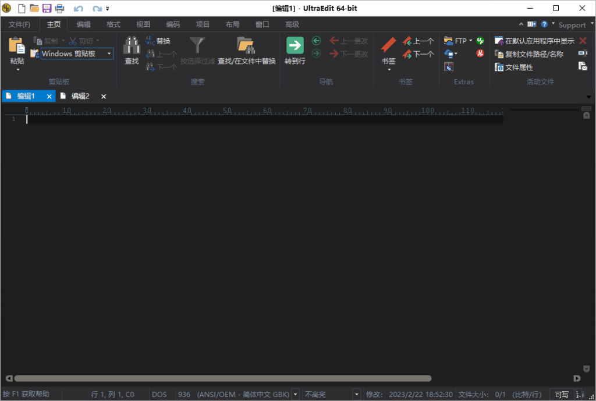Click the Copy (复制) icon
This screenshot has width=596, height=401.
(x=37, y=41)
